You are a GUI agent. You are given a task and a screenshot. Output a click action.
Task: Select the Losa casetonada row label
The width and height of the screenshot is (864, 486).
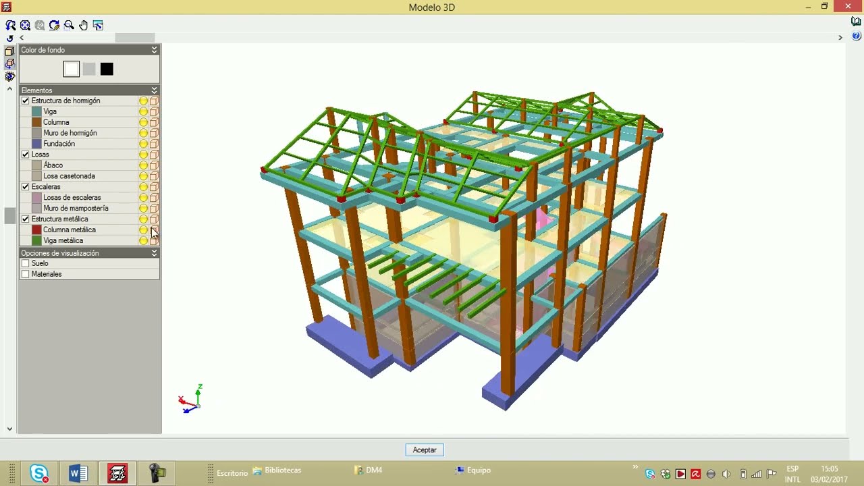pos(70,176)
